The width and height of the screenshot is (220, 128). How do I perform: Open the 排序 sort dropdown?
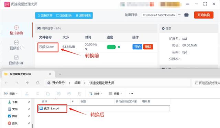(96, 93)
